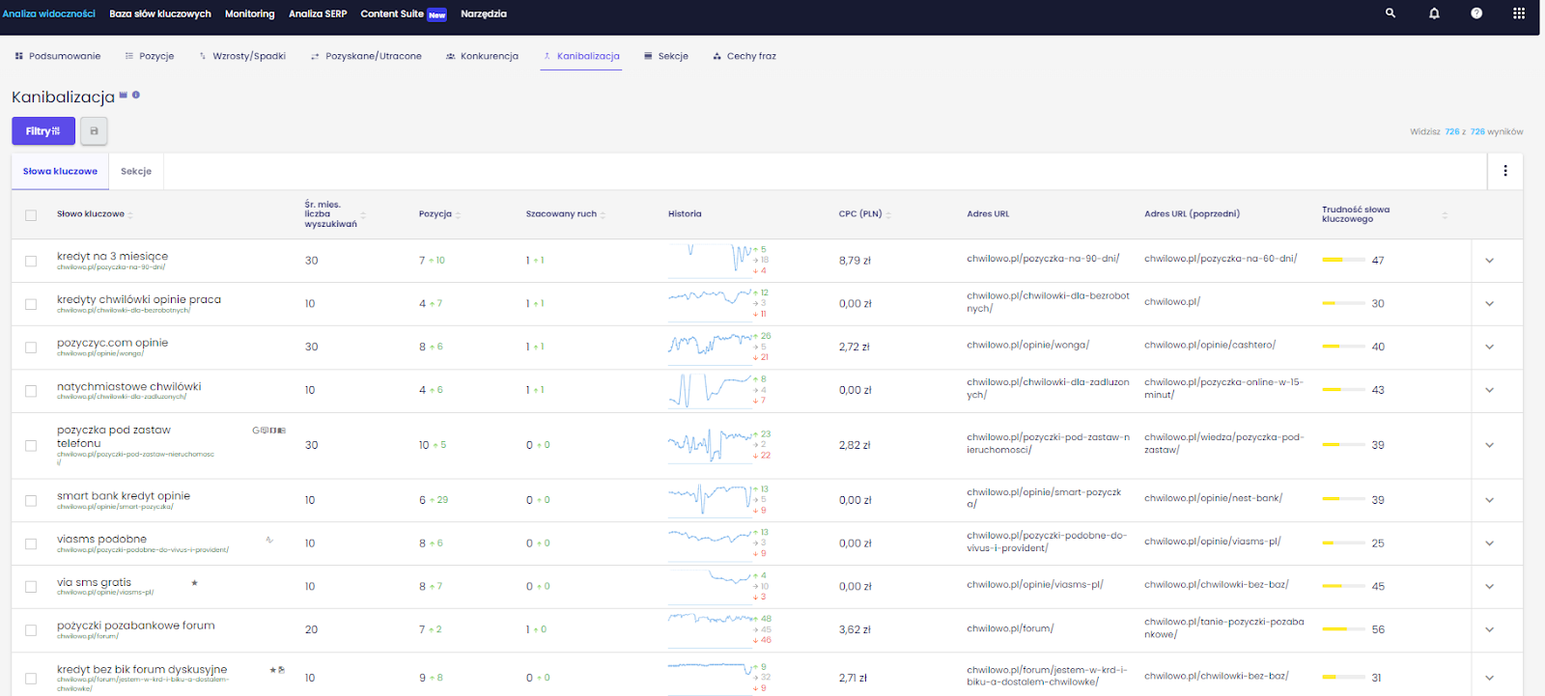Click feature icons in kredyt bez bik forum row

(x=277, y=669)
